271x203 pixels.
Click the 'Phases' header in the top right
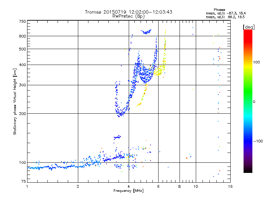pos(219,10)
